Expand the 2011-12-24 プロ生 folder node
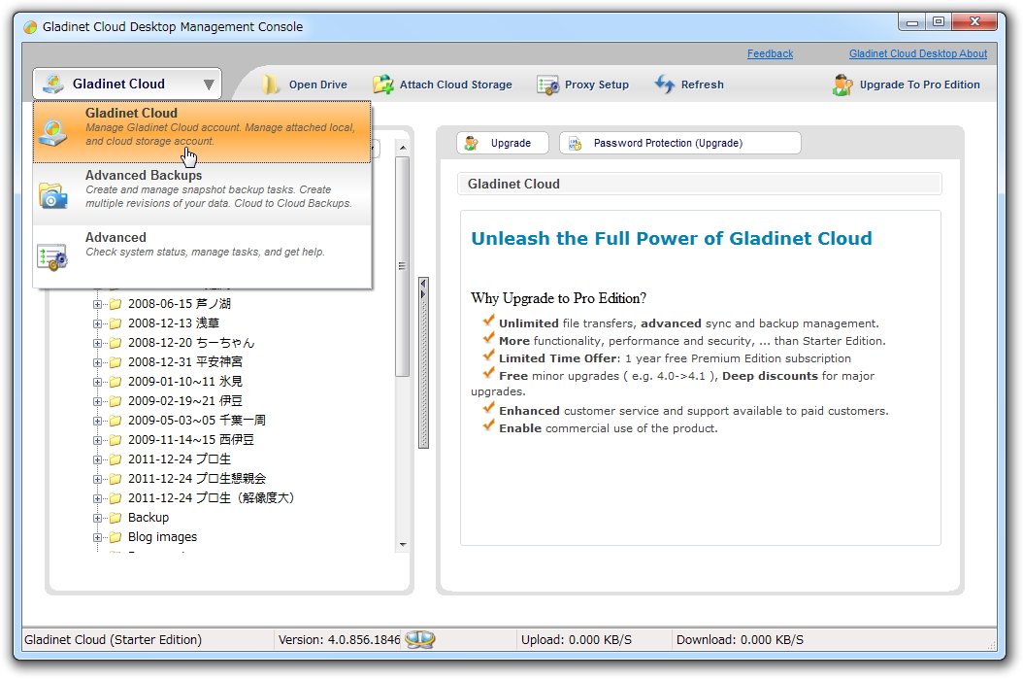1023x679 pixels. click(x=97, y=459)
